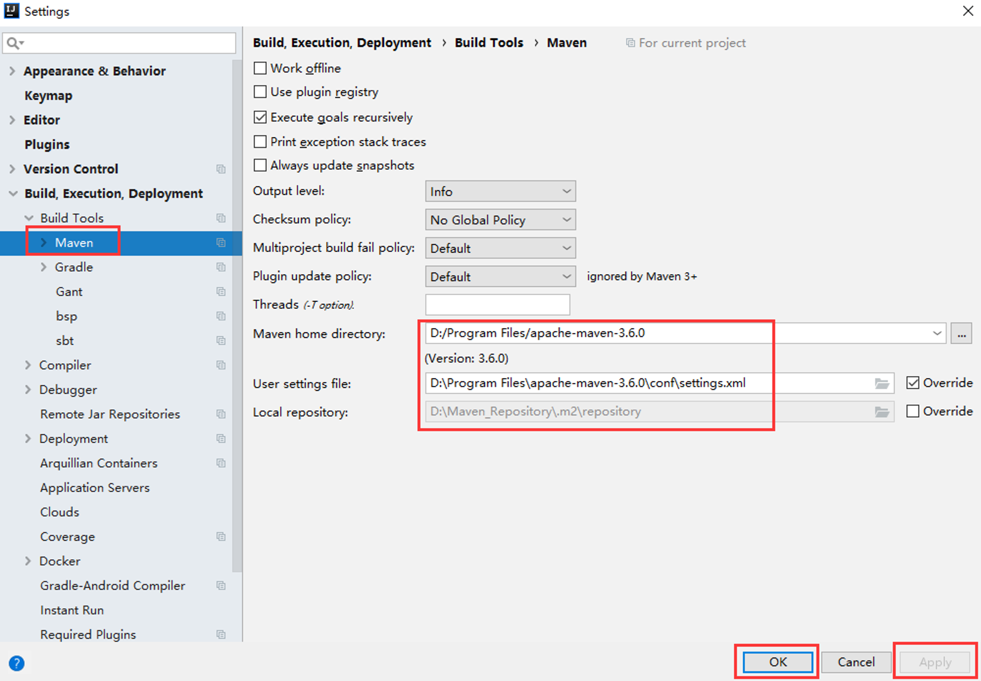The width and height of the screenshot is (981, 681).
Task: Close the Settings dialog
Action: coord(968,11)
